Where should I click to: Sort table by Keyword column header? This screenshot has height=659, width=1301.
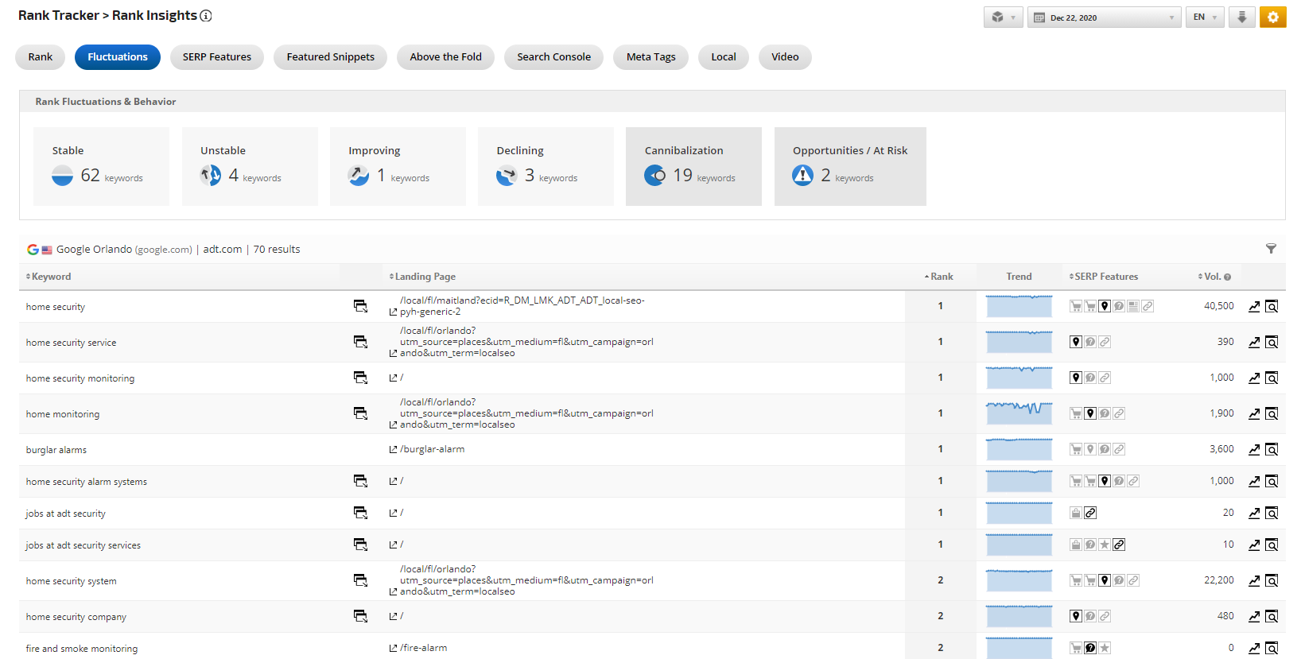click(51, 277)
